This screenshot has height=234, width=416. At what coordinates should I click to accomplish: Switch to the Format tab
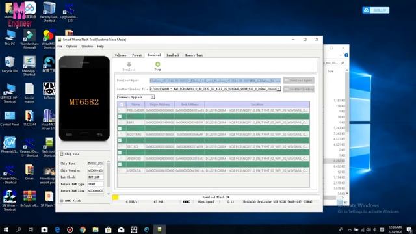(x=137, y=55)
